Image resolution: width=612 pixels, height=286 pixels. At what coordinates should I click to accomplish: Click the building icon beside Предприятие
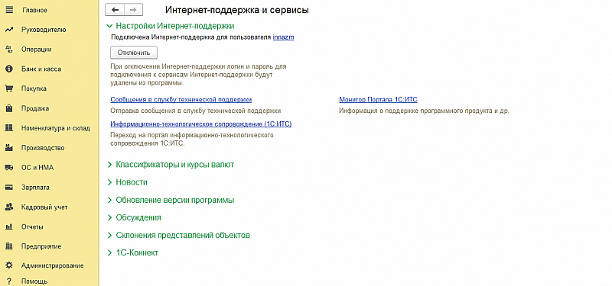[x=9, y=246]
